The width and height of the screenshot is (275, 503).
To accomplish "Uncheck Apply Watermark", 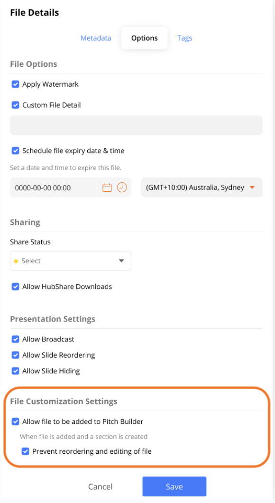I will click(x=15, y=84).
